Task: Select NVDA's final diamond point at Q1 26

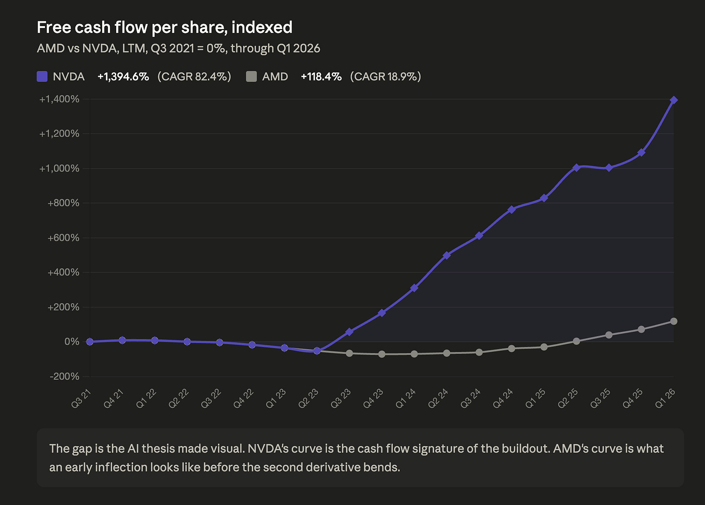Action: click(x=674, y=100)
